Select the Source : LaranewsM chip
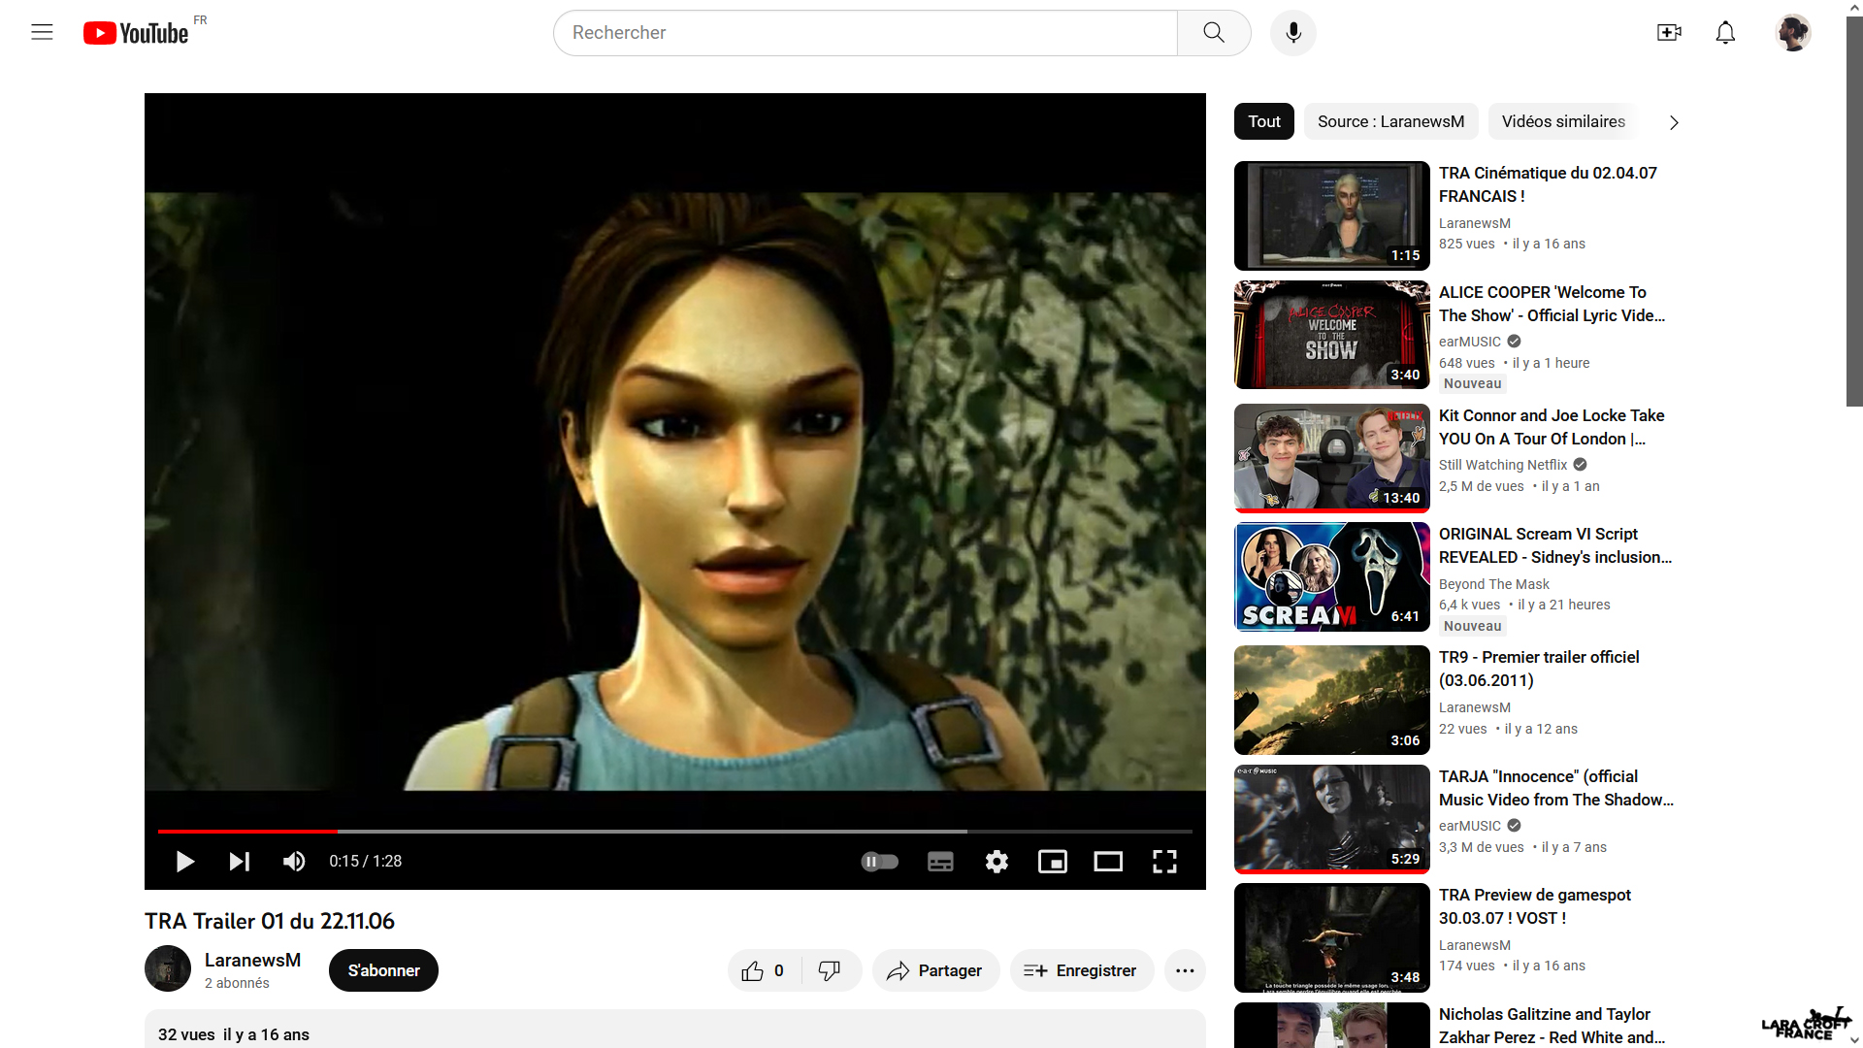The width and height of the screenshot is (1863, 1048). 1389,121
